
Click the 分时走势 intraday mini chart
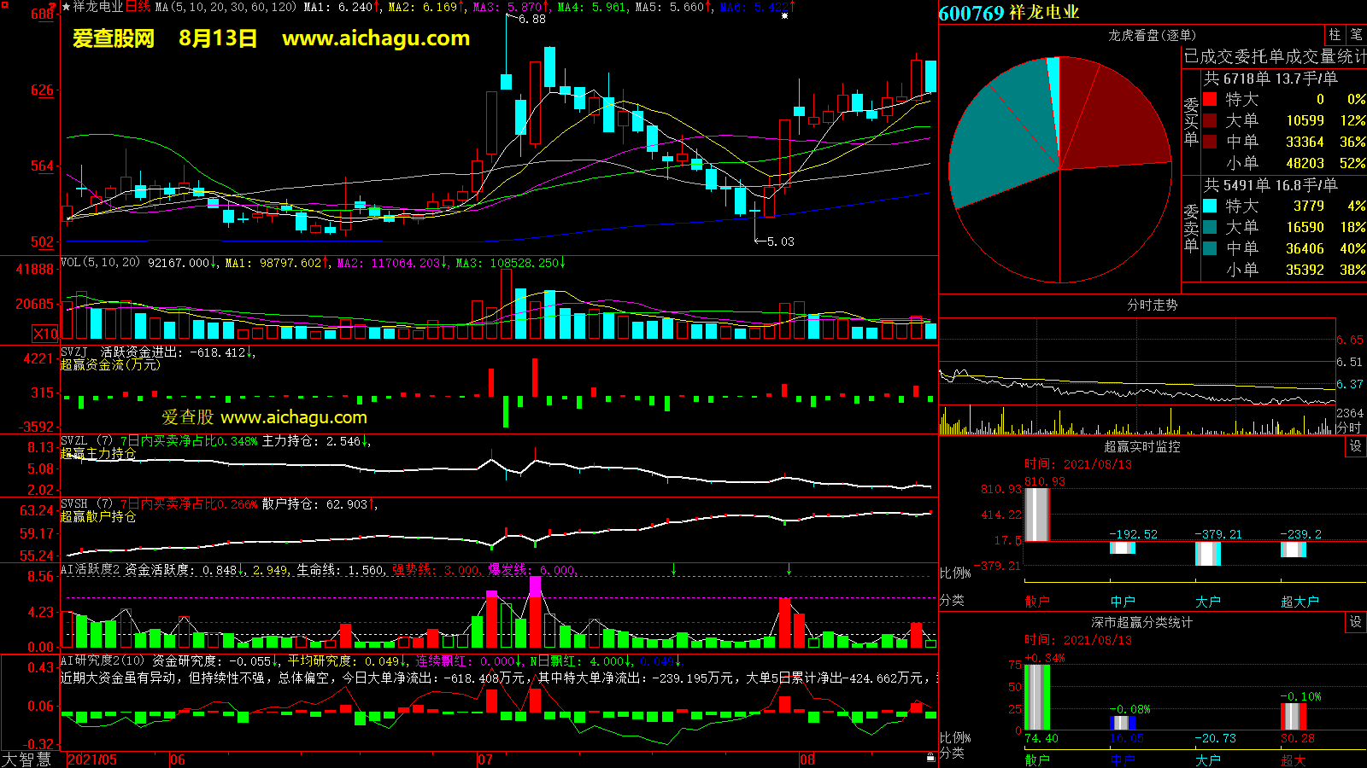(x=1136, y=375)
